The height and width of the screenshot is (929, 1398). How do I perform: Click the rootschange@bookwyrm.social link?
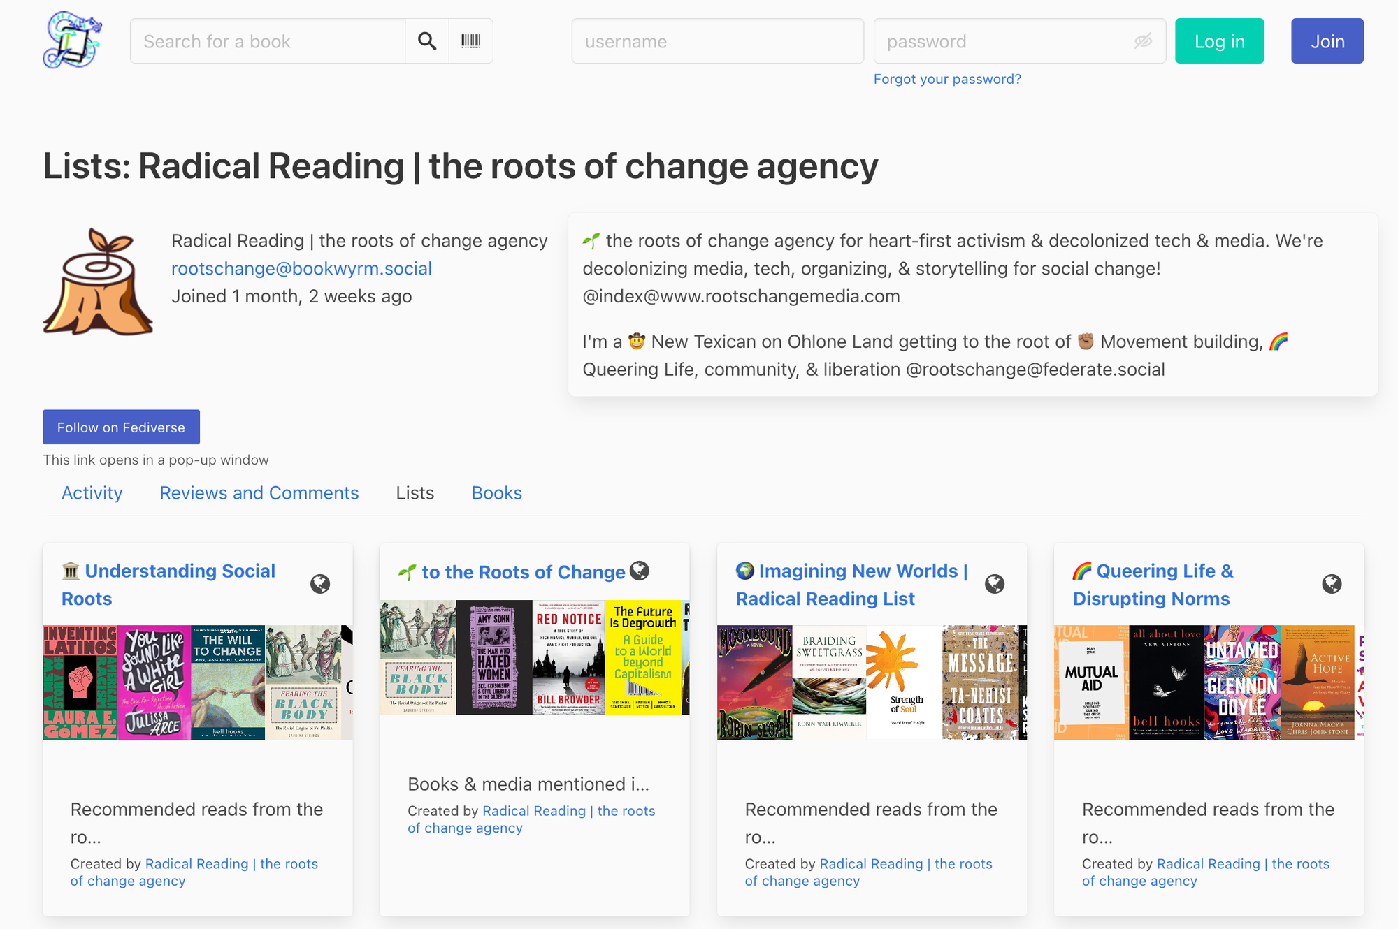point(301,268)
